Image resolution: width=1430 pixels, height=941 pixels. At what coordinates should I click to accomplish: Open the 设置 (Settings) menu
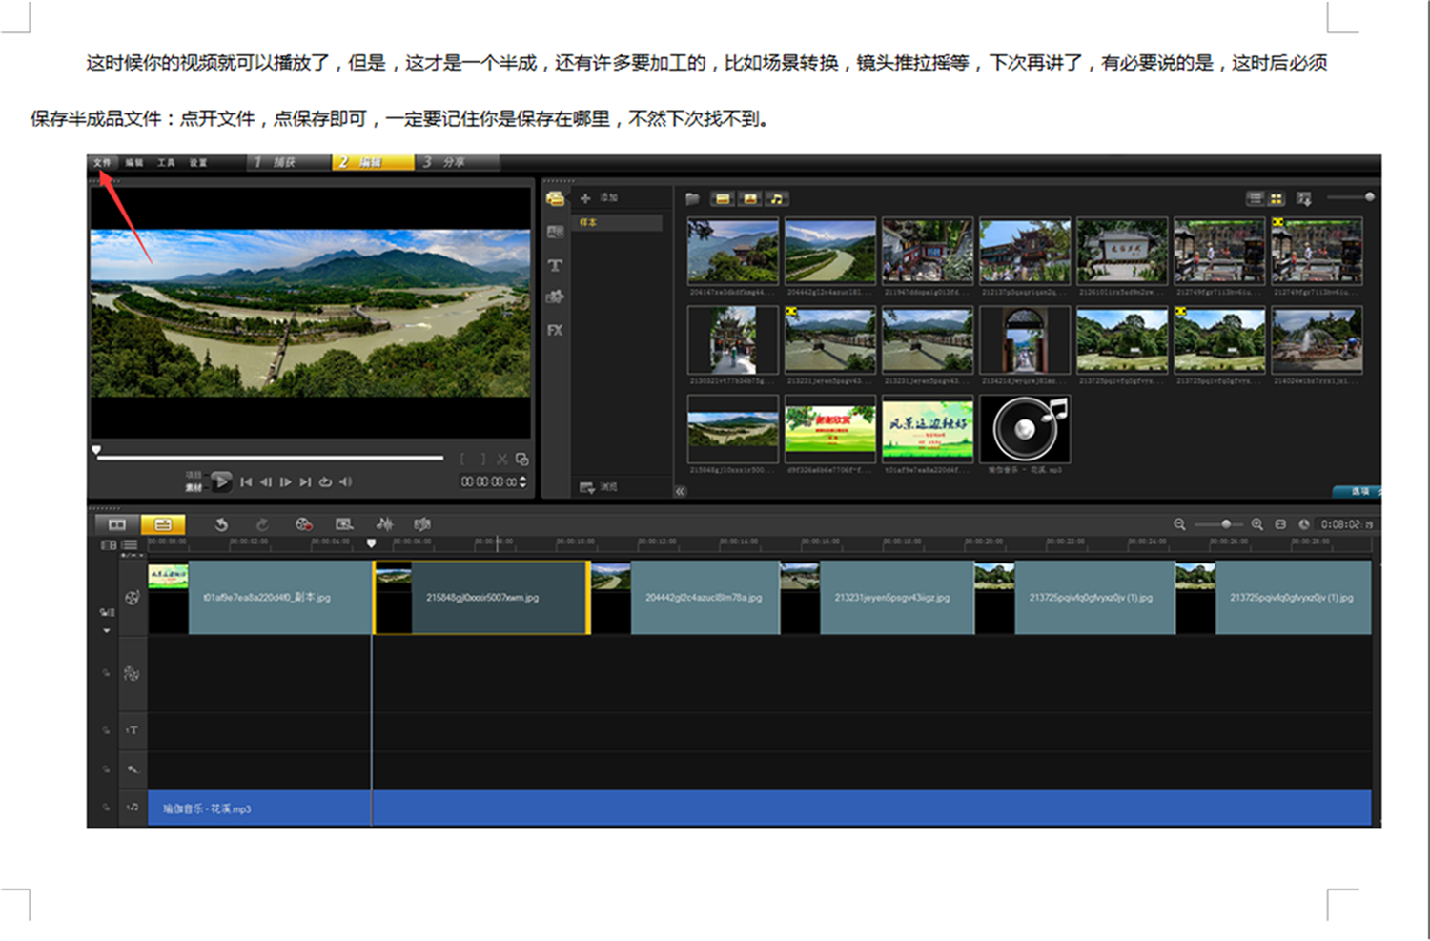pyautogui.click(x=197, y=163)
